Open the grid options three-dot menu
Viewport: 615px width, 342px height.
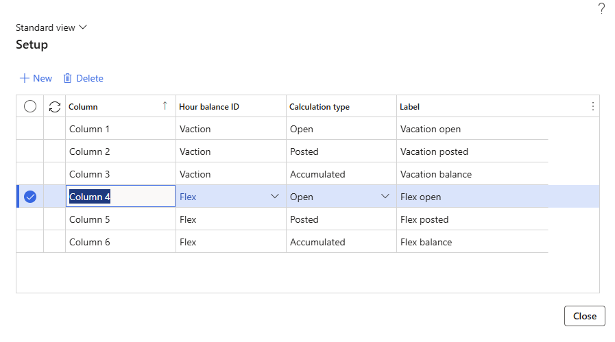[593, 106]
